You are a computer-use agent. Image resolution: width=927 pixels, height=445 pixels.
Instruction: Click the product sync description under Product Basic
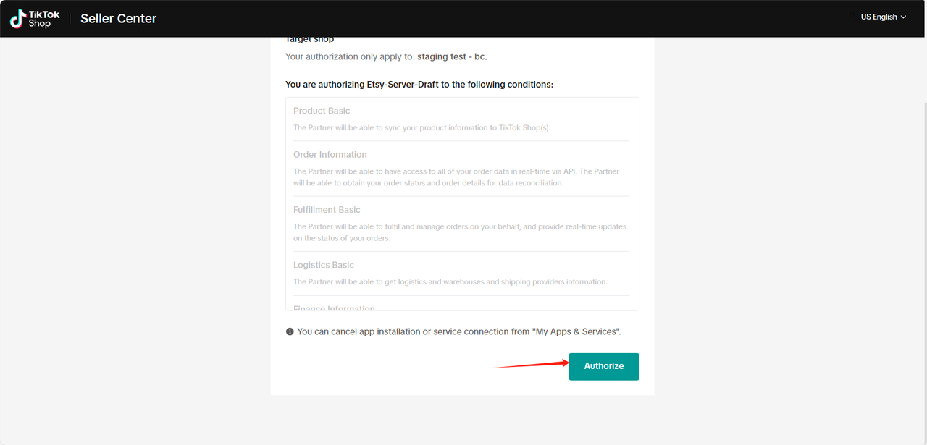[422, 127]
